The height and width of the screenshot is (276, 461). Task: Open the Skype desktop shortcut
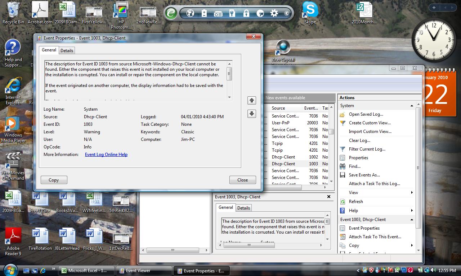[x=310, y=13]
